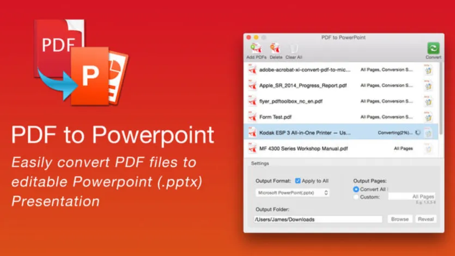
Task: Open output file icon for adobe-acrobat-xi-convert row
Action: [428, 70]
